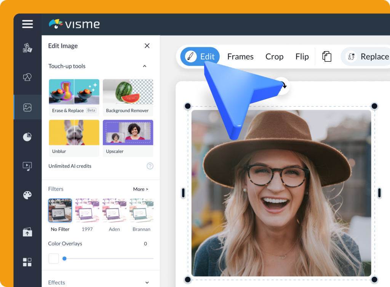The height and width of the screenshot is (287, 390).
Task: Select the Crop option
Action: (274, 57)
